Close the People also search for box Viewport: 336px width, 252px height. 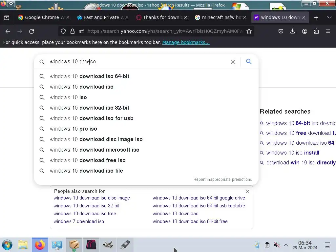tap(247, 192)
